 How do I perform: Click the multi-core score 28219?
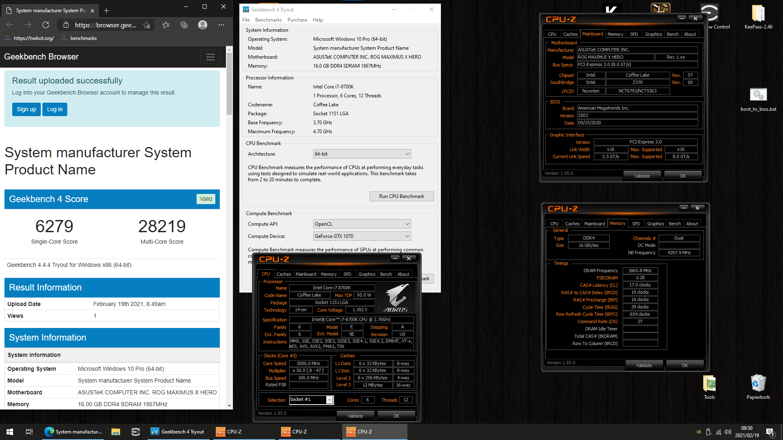click(162, 226)
